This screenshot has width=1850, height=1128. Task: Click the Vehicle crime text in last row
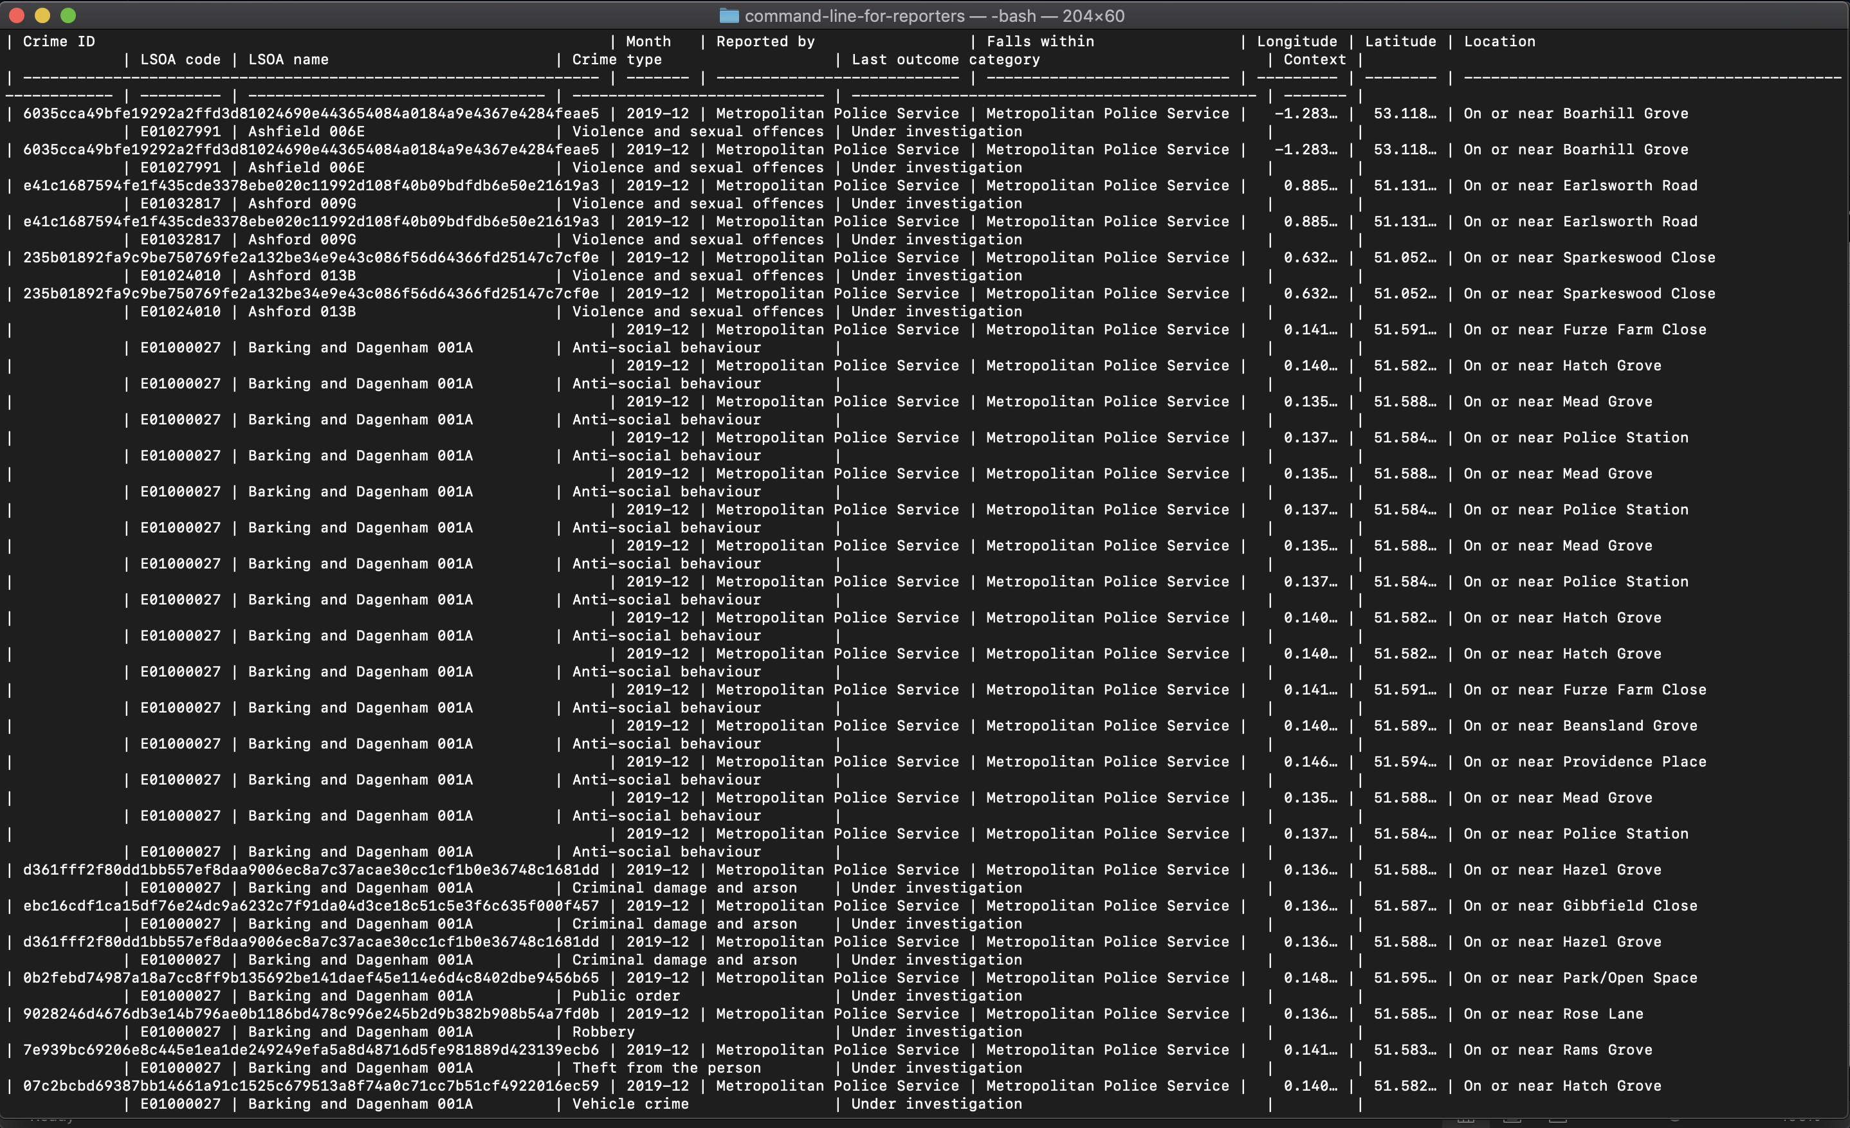click(x=630, y=1104)
